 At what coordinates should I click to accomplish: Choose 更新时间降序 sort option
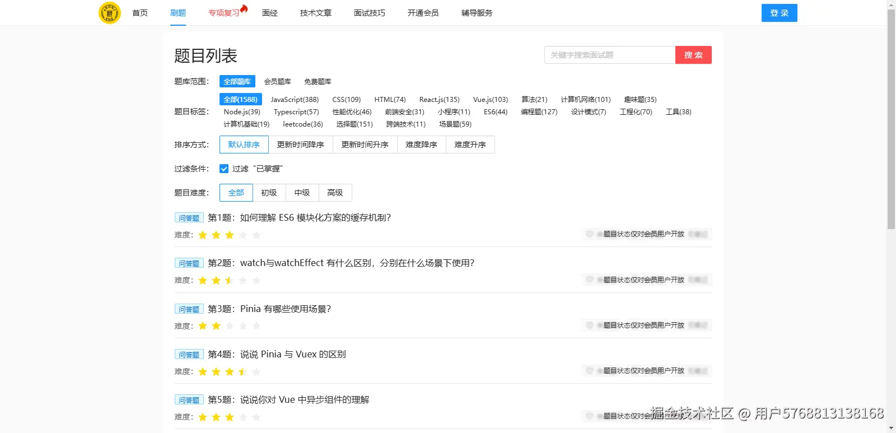click(301, 145)
